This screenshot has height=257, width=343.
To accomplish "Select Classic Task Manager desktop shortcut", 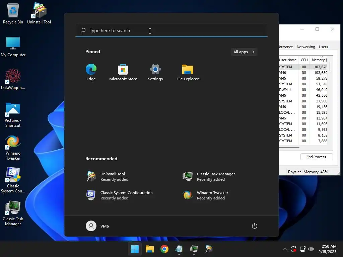I will 13,213.
